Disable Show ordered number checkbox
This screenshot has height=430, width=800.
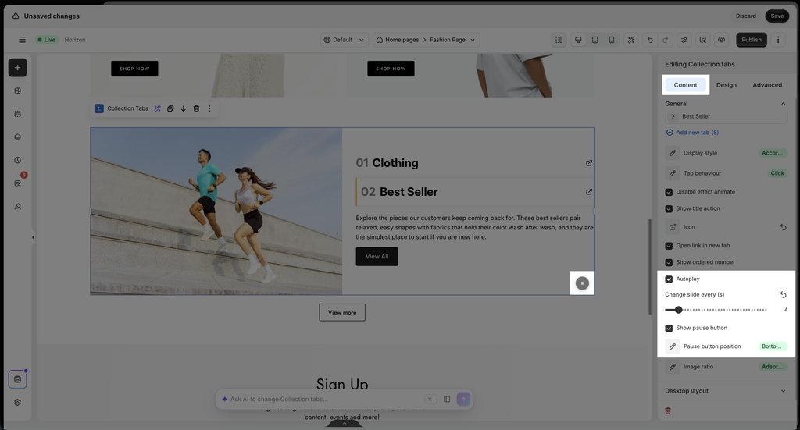669,262
